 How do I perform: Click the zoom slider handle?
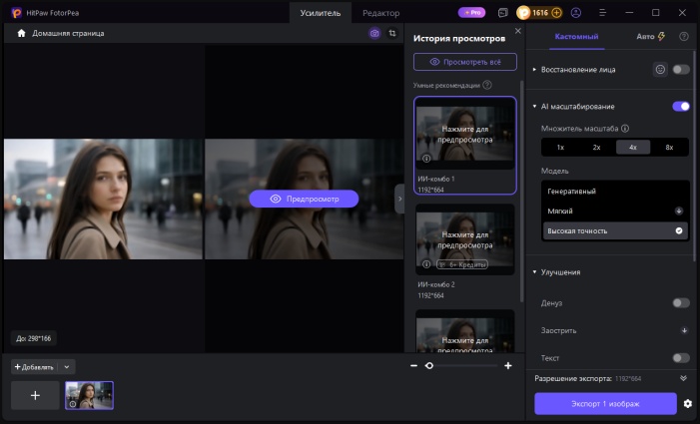tap(429, 366)
